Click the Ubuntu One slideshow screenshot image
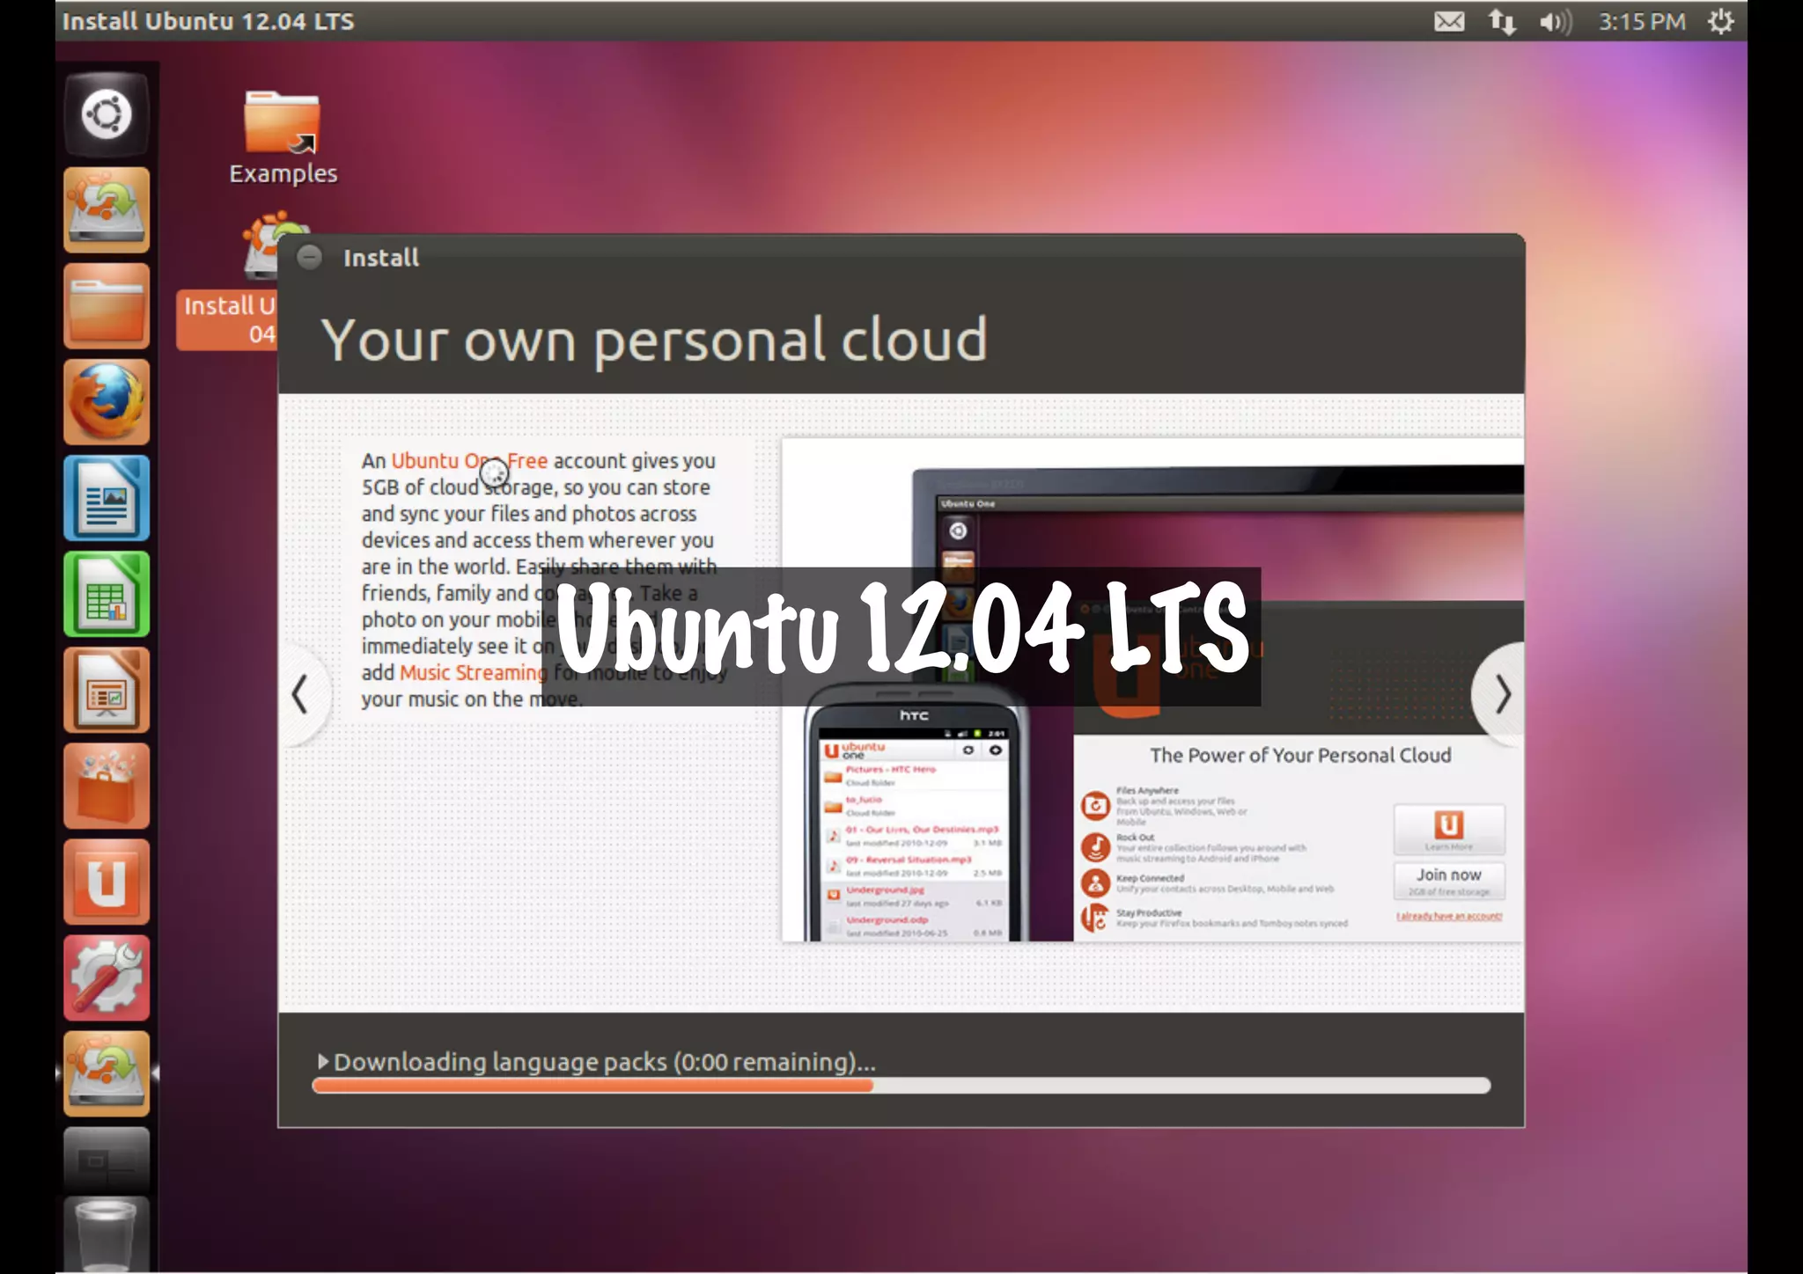This screenshot has width=1803, height=1274. click(1152, 690)
